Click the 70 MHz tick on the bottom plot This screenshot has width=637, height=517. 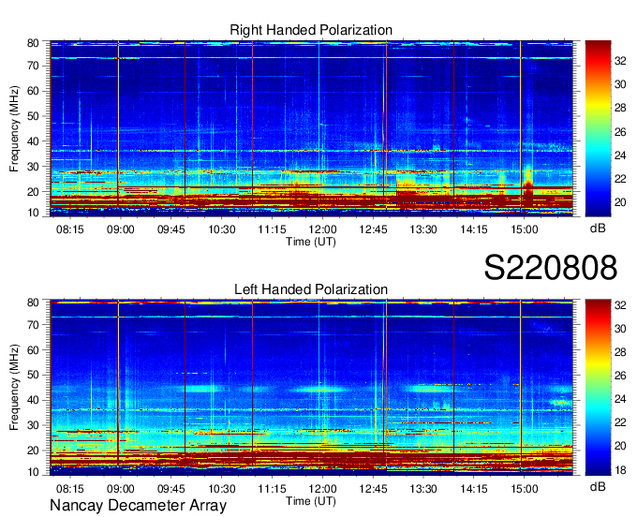pyautogui.click(x=33, y=324)
